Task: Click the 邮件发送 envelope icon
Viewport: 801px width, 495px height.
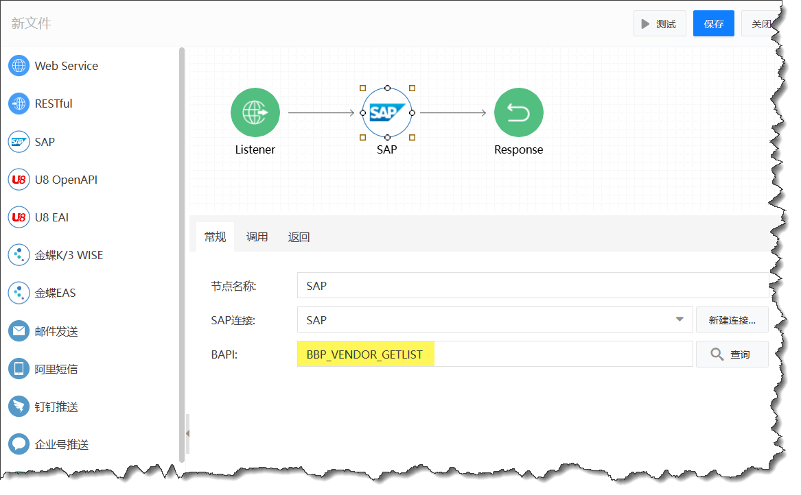Action: point(19,331)
